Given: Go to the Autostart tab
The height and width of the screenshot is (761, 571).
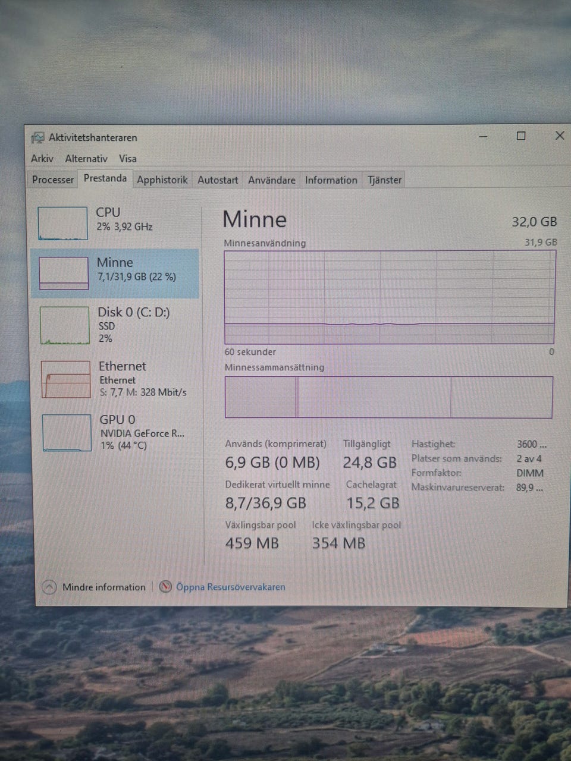Looking at the screenshot, I should pos(218,180).
